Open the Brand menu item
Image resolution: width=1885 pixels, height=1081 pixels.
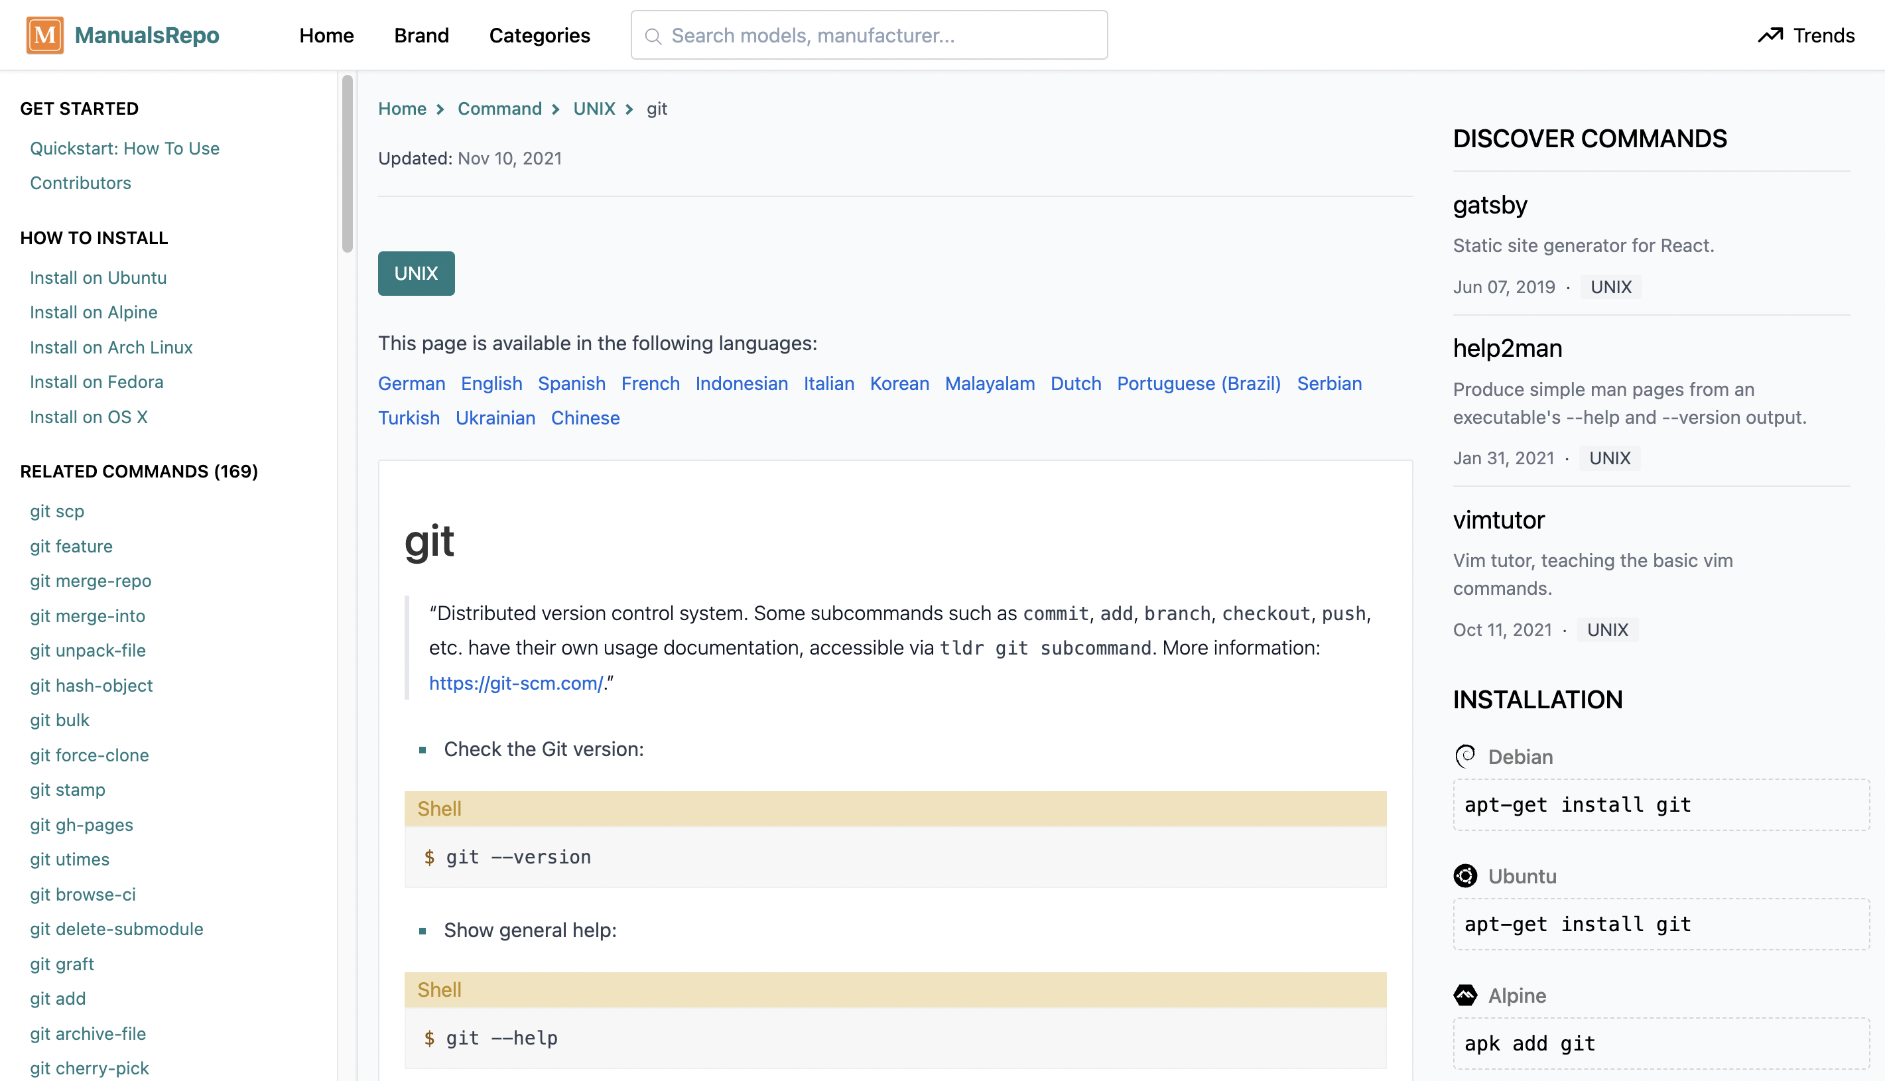click(x=421, y=35)
